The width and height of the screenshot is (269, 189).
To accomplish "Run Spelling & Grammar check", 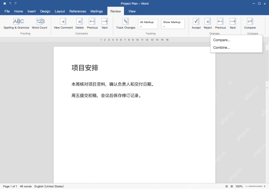I will 16,24.
